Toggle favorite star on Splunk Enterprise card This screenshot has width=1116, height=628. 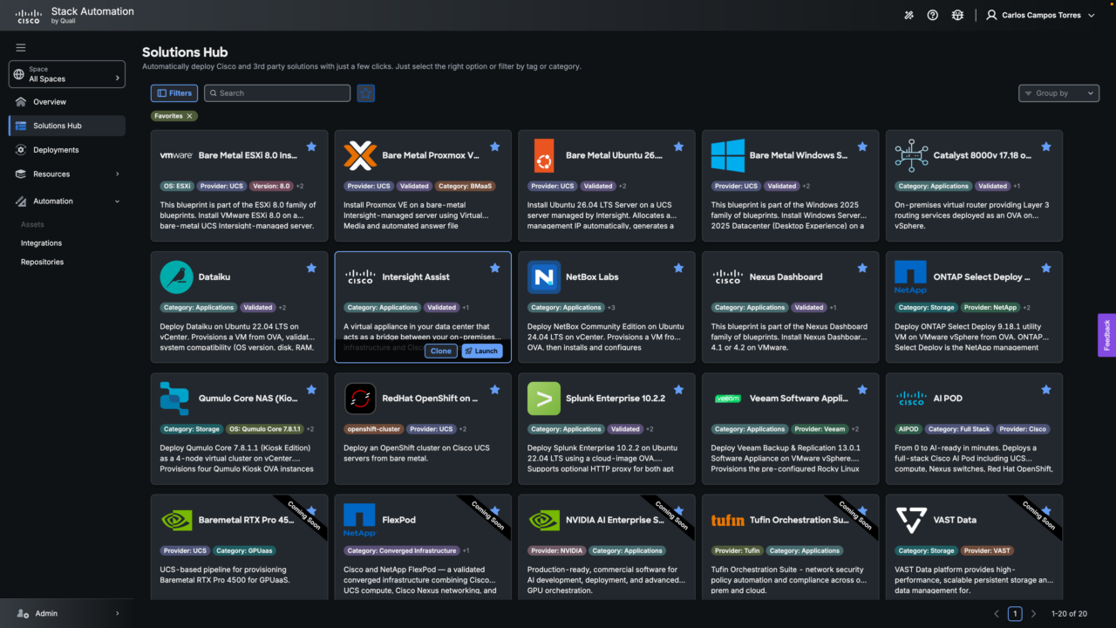pos(678,390)
